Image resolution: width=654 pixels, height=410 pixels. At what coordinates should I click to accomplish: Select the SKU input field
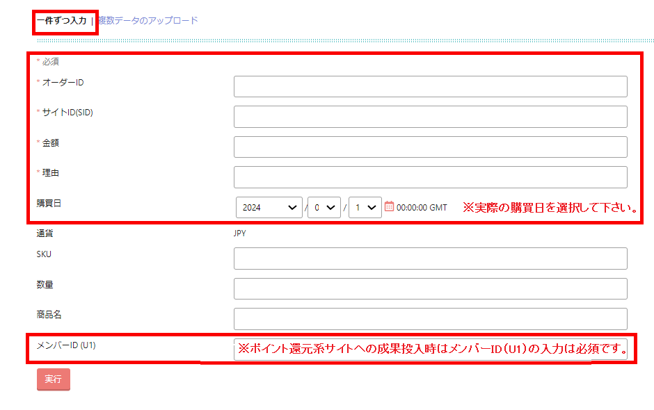coord(430,259)
